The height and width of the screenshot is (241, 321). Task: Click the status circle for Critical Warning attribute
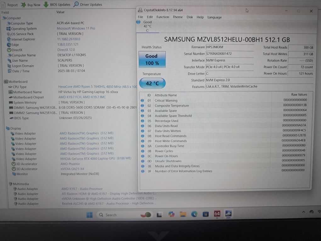(142, 100)
